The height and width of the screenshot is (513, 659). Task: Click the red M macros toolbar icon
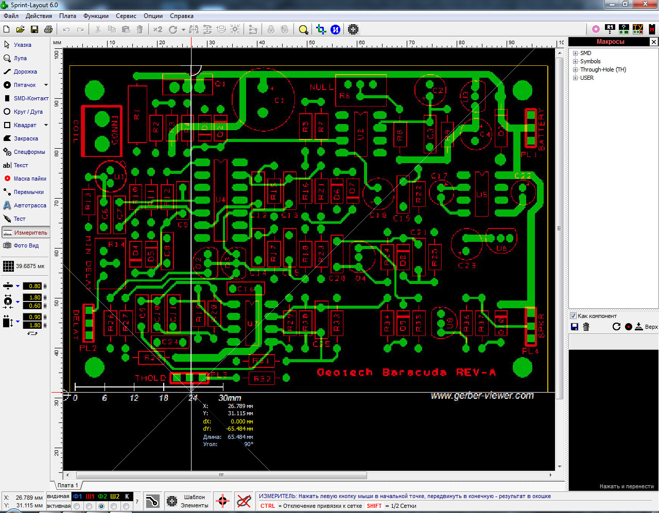(652, 29)
